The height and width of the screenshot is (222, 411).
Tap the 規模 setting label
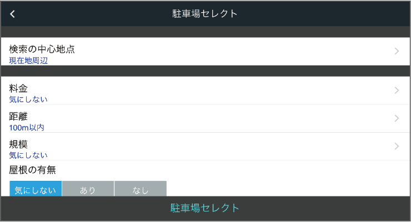(x=18, y=144)
